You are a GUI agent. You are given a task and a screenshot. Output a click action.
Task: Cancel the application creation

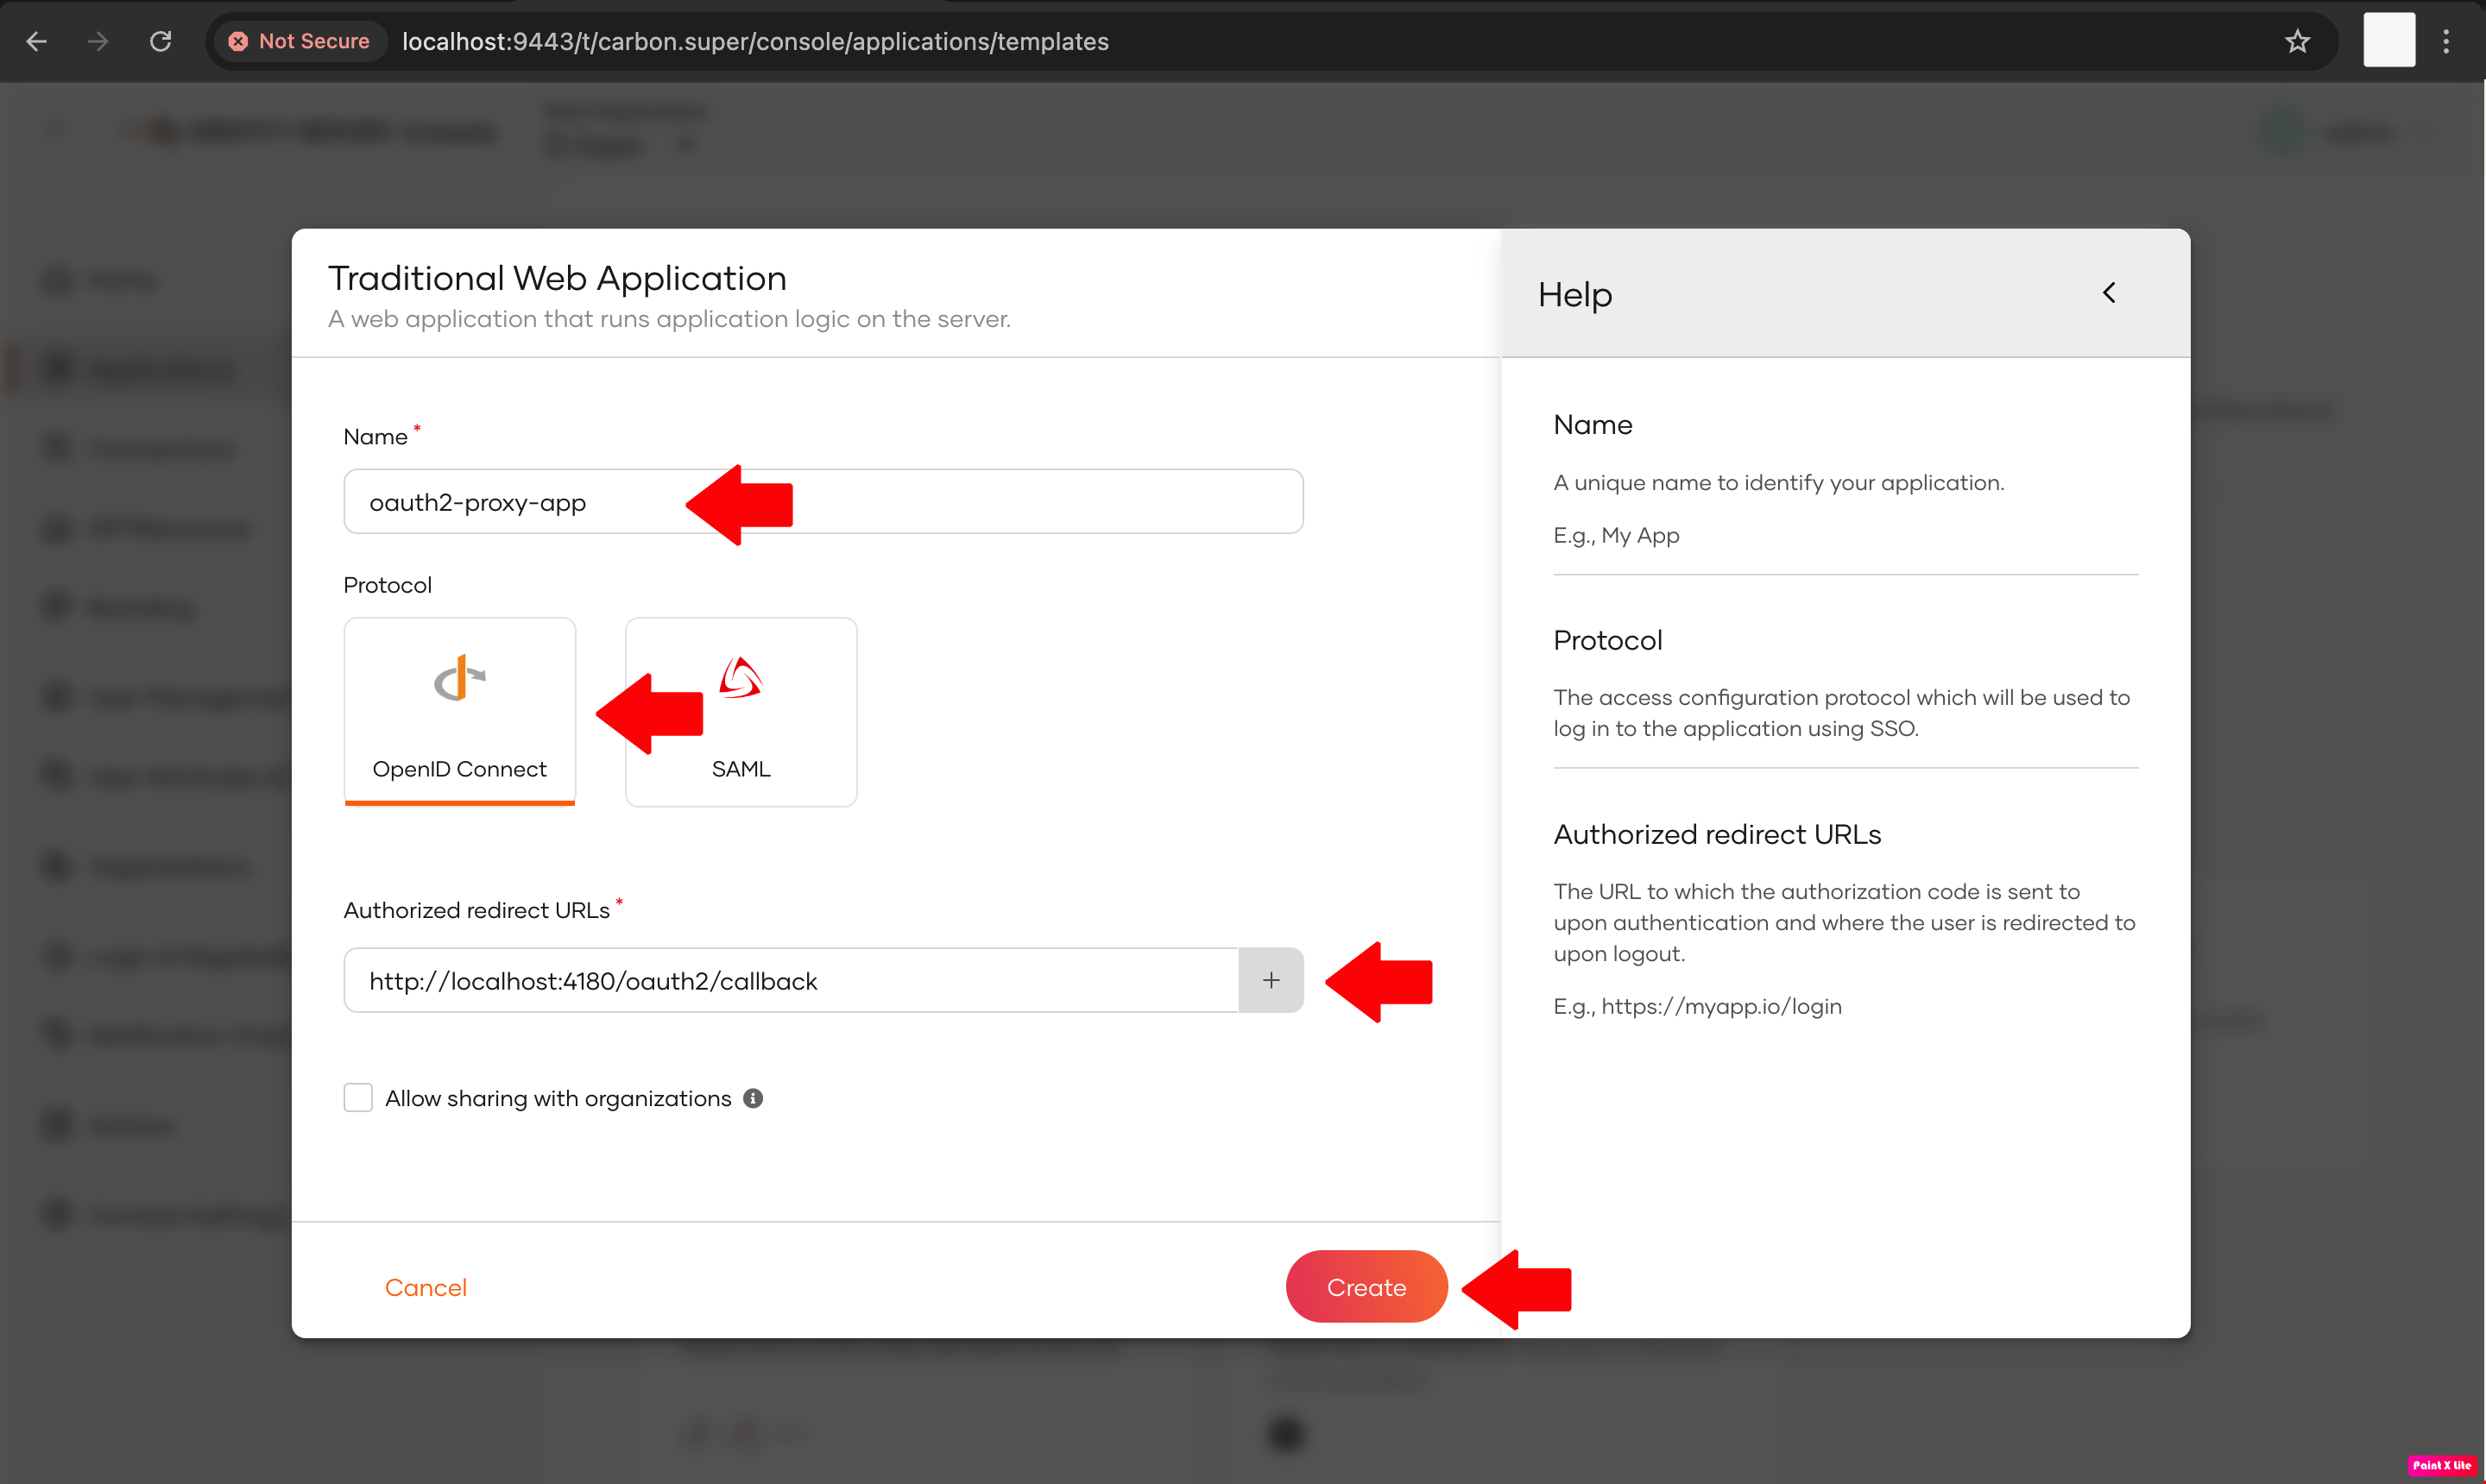[x=426, y=1287]
